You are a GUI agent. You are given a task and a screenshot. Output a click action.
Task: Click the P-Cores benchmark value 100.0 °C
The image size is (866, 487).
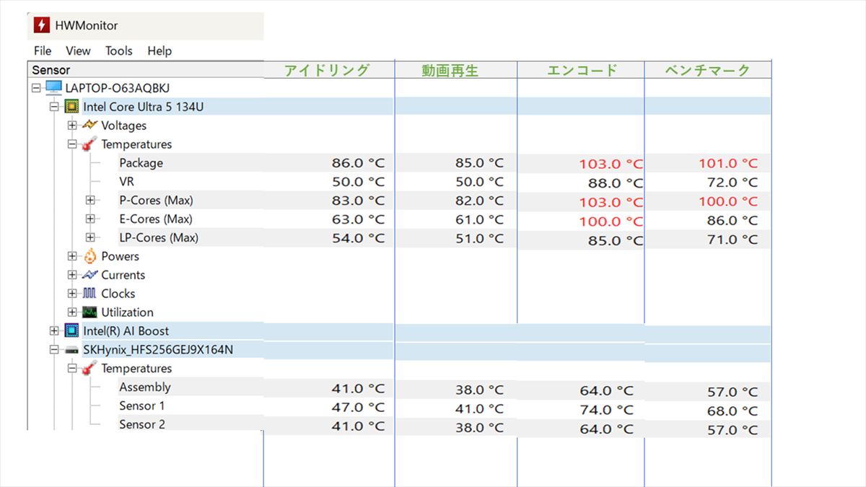(728, 201)
